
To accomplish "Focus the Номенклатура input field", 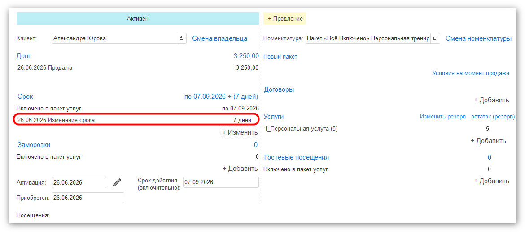I will [368, 38].
